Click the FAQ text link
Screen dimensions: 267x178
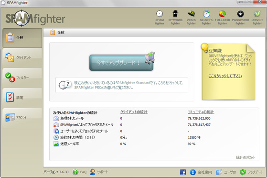click(83, 172)
